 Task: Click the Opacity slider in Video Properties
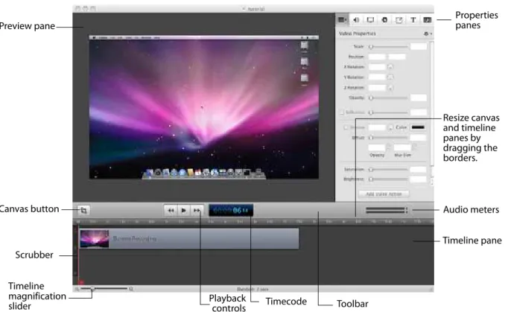tap(389, 98)
